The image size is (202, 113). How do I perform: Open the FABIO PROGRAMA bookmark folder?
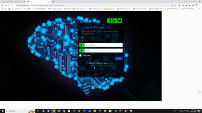tap(188, 9)
